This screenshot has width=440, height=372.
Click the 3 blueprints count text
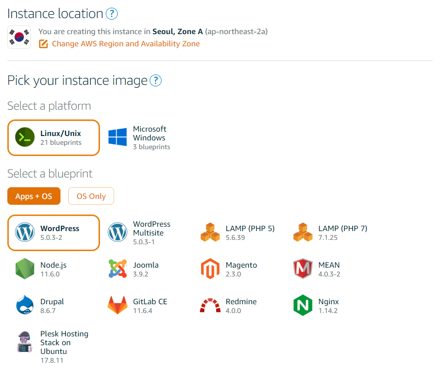152,147
